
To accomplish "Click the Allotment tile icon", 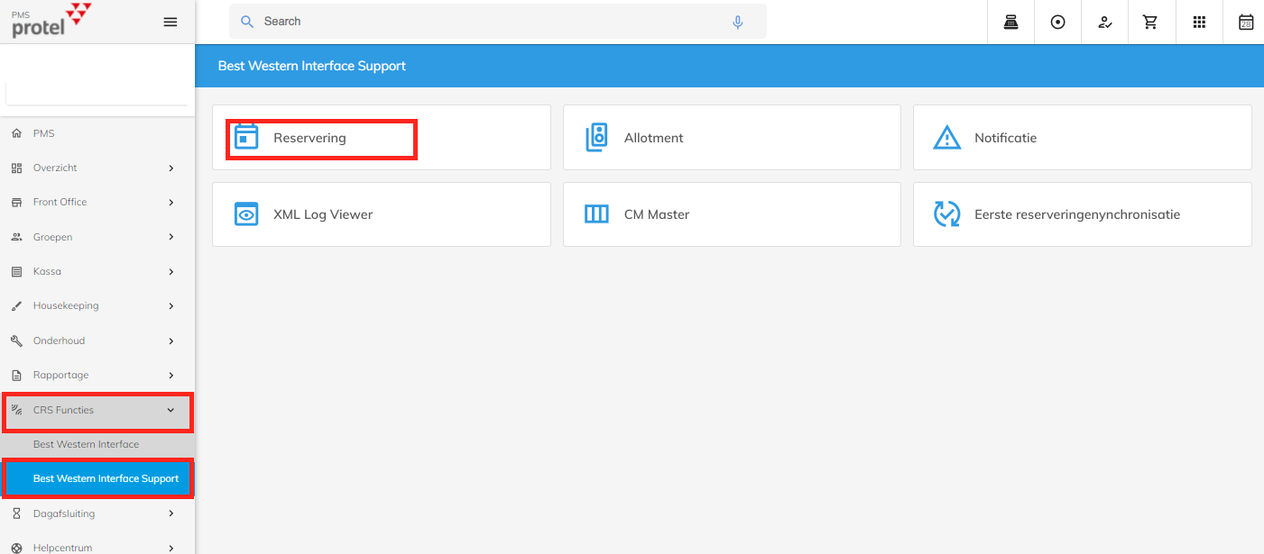I will pos(596,137).
